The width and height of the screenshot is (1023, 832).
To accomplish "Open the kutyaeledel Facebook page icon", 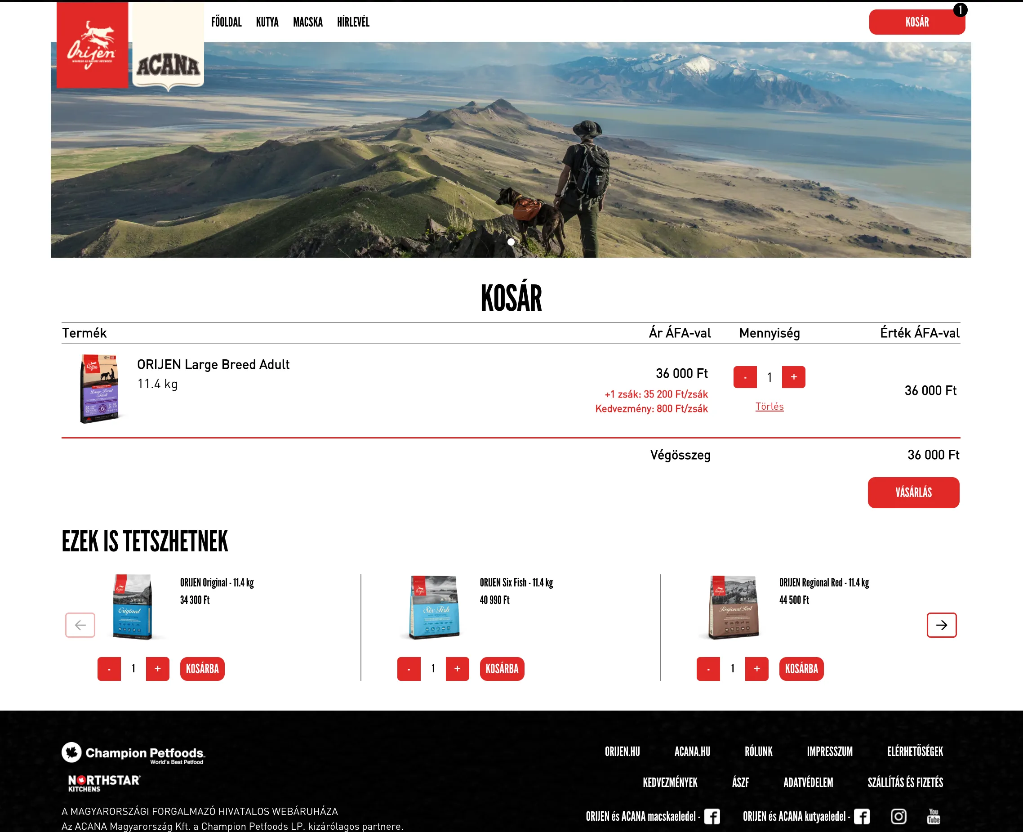I will (x=862, y=816).
